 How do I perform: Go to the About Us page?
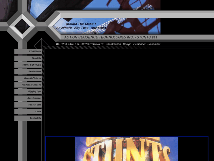tap(28, 58)
